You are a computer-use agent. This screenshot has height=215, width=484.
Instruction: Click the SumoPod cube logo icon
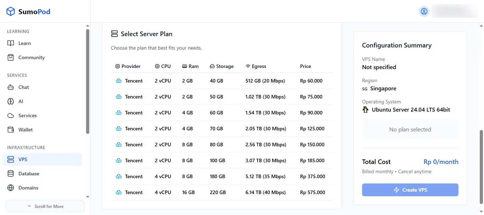(11, 11)
